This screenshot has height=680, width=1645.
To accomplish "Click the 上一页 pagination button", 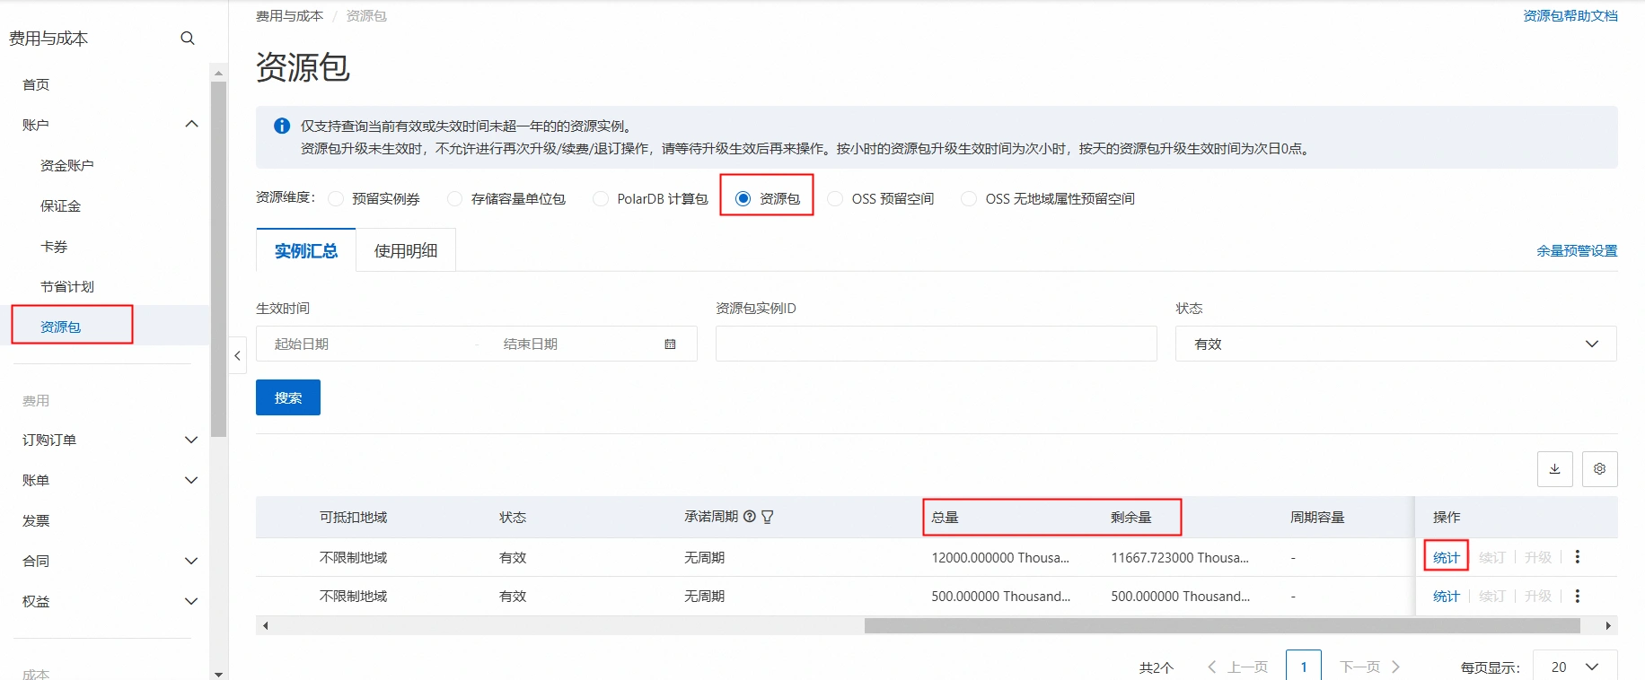I will [x=1238, y=667].
